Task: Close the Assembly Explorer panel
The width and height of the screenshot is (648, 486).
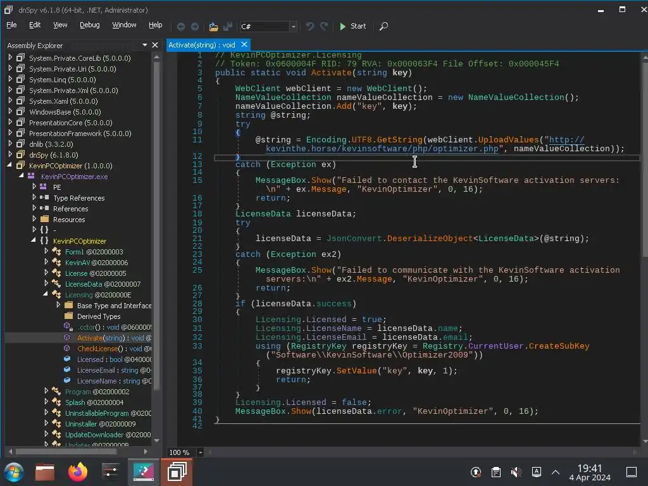Action: click(155, 45)
